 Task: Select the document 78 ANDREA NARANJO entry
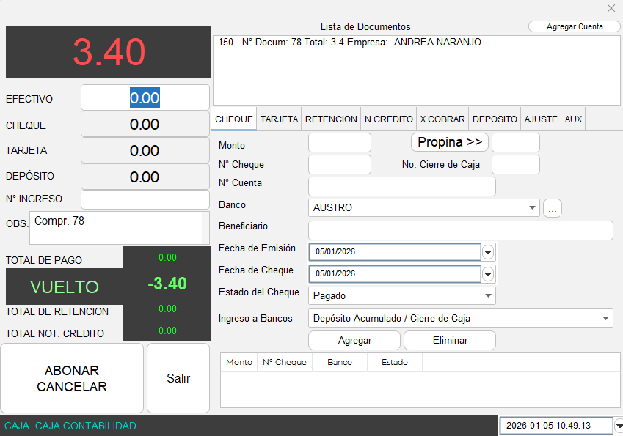point(350,43)
